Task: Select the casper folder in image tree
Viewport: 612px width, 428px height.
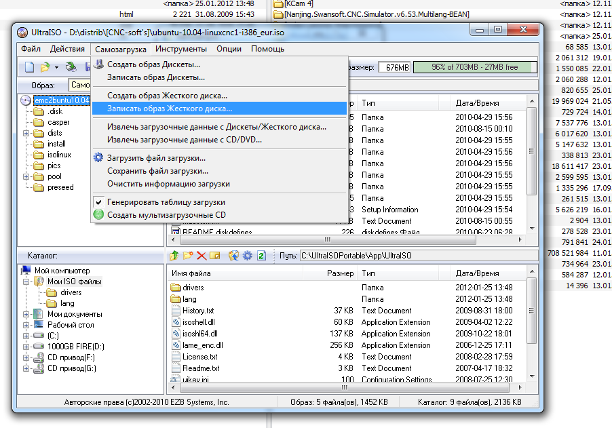Action: point(58,122)
